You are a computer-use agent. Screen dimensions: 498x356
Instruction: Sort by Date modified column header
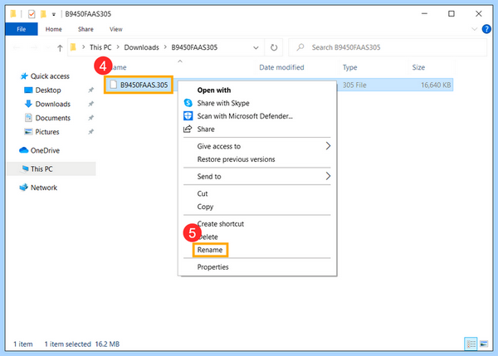pos(281,67)
